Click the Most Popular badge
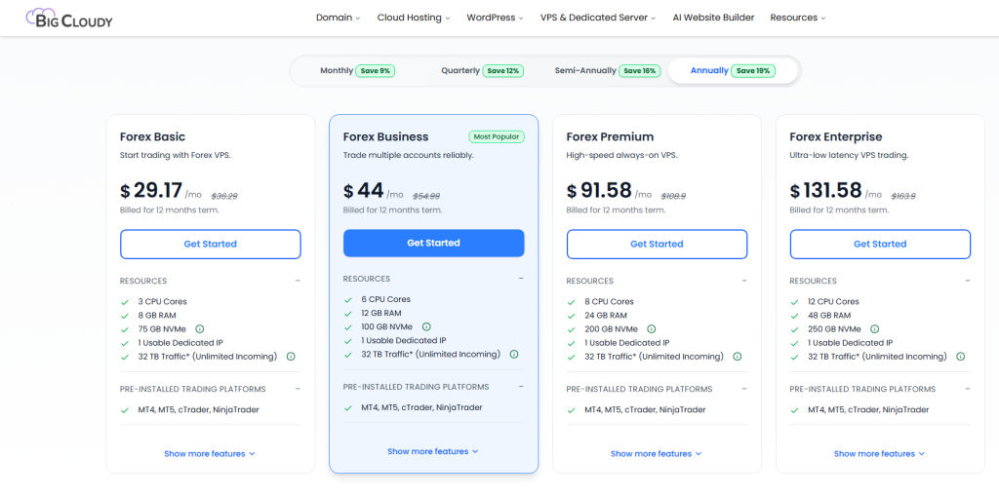Screen dimensions: 999x496 497,136
